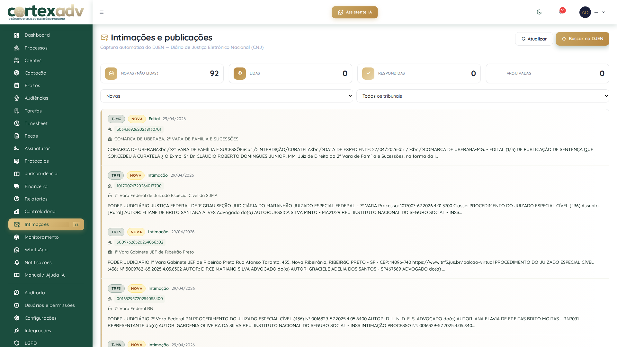
Task: Click the Peças document icon
Action: click(x=17, y=136)
